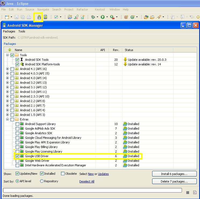Click the Open Type icon

(x=146, y=17)
